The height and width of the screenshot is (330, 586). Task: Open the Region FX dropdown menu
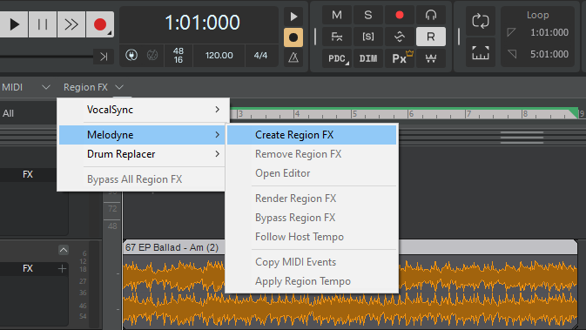(93, 87)
